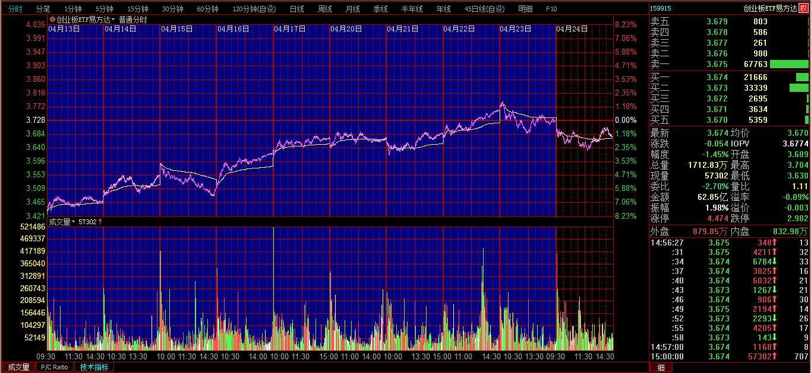Click the red 权 icon beside stock name
This screenshot has height=373, width=811.
tap(803, 8)
